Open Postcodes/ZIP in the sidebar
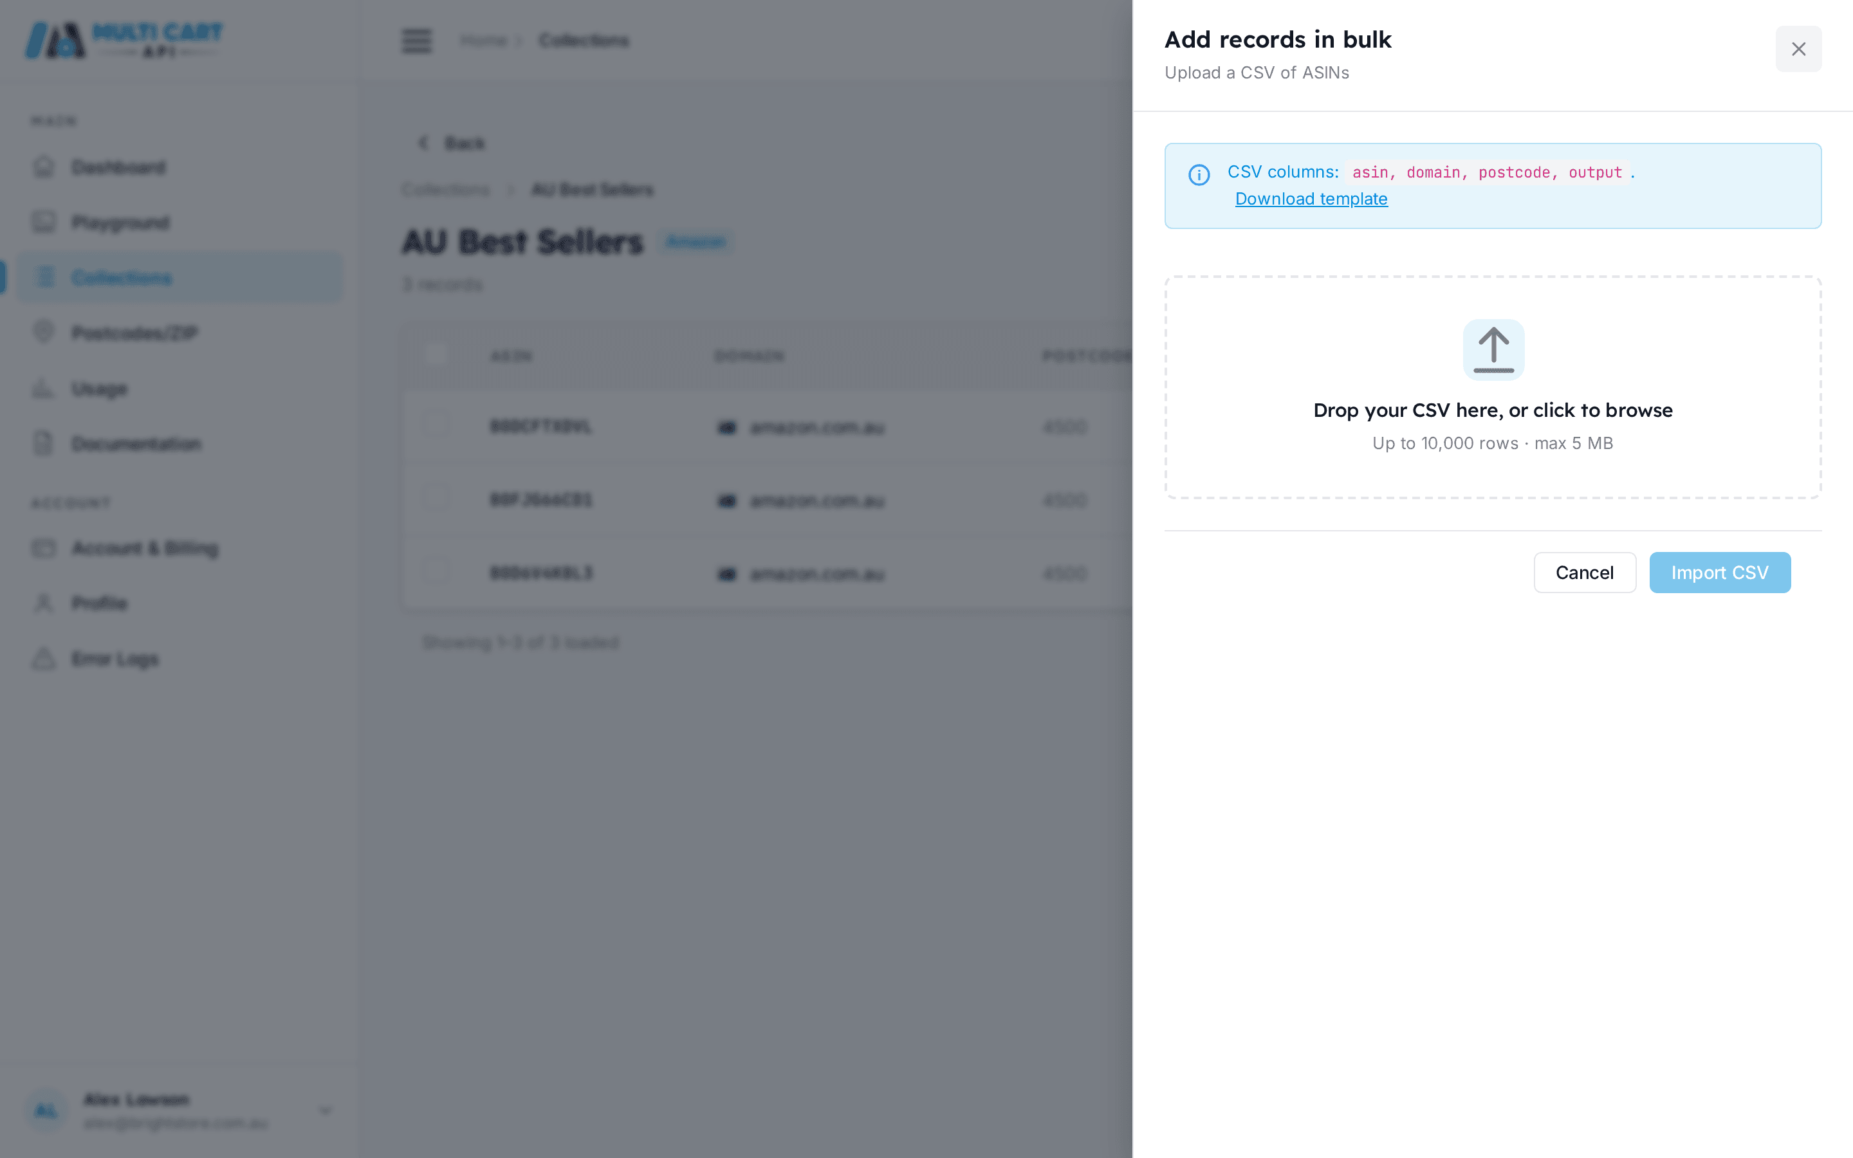 [x=179, y=333]
